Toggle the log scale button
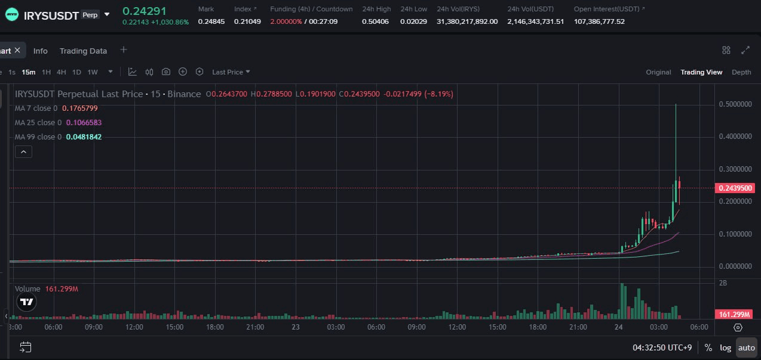The image size is (761, 360). point(725,347)
